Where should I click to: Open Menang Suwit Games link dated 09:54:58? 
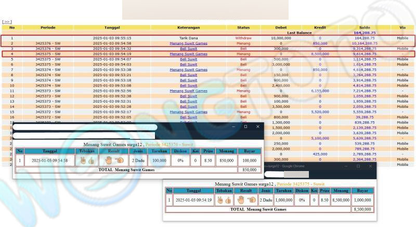tap(188, 43)
